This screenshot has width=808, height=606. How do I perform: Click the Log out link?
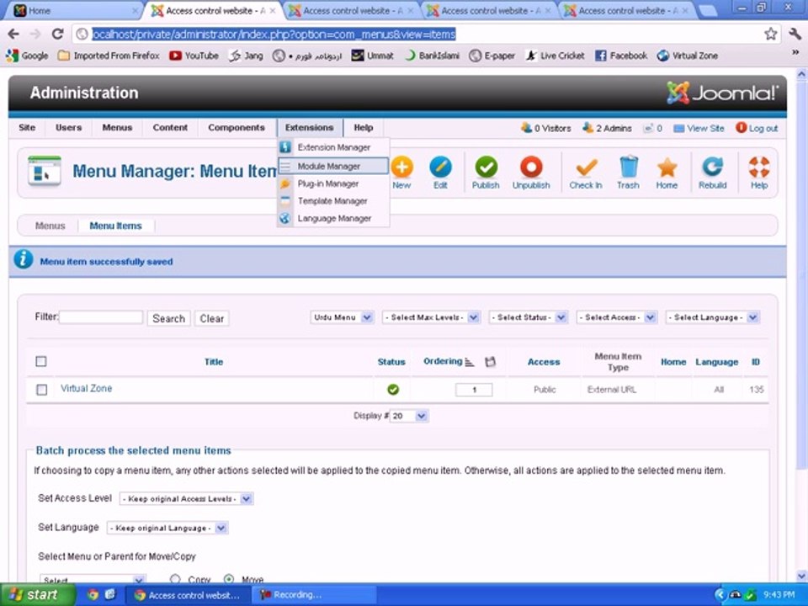[757, 128]
